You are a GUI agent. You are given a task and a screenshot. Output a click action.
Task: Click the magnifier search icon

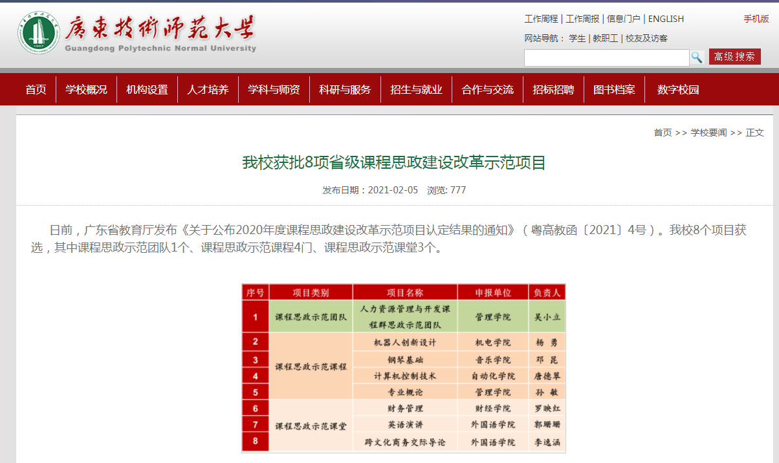coord(697,57)
